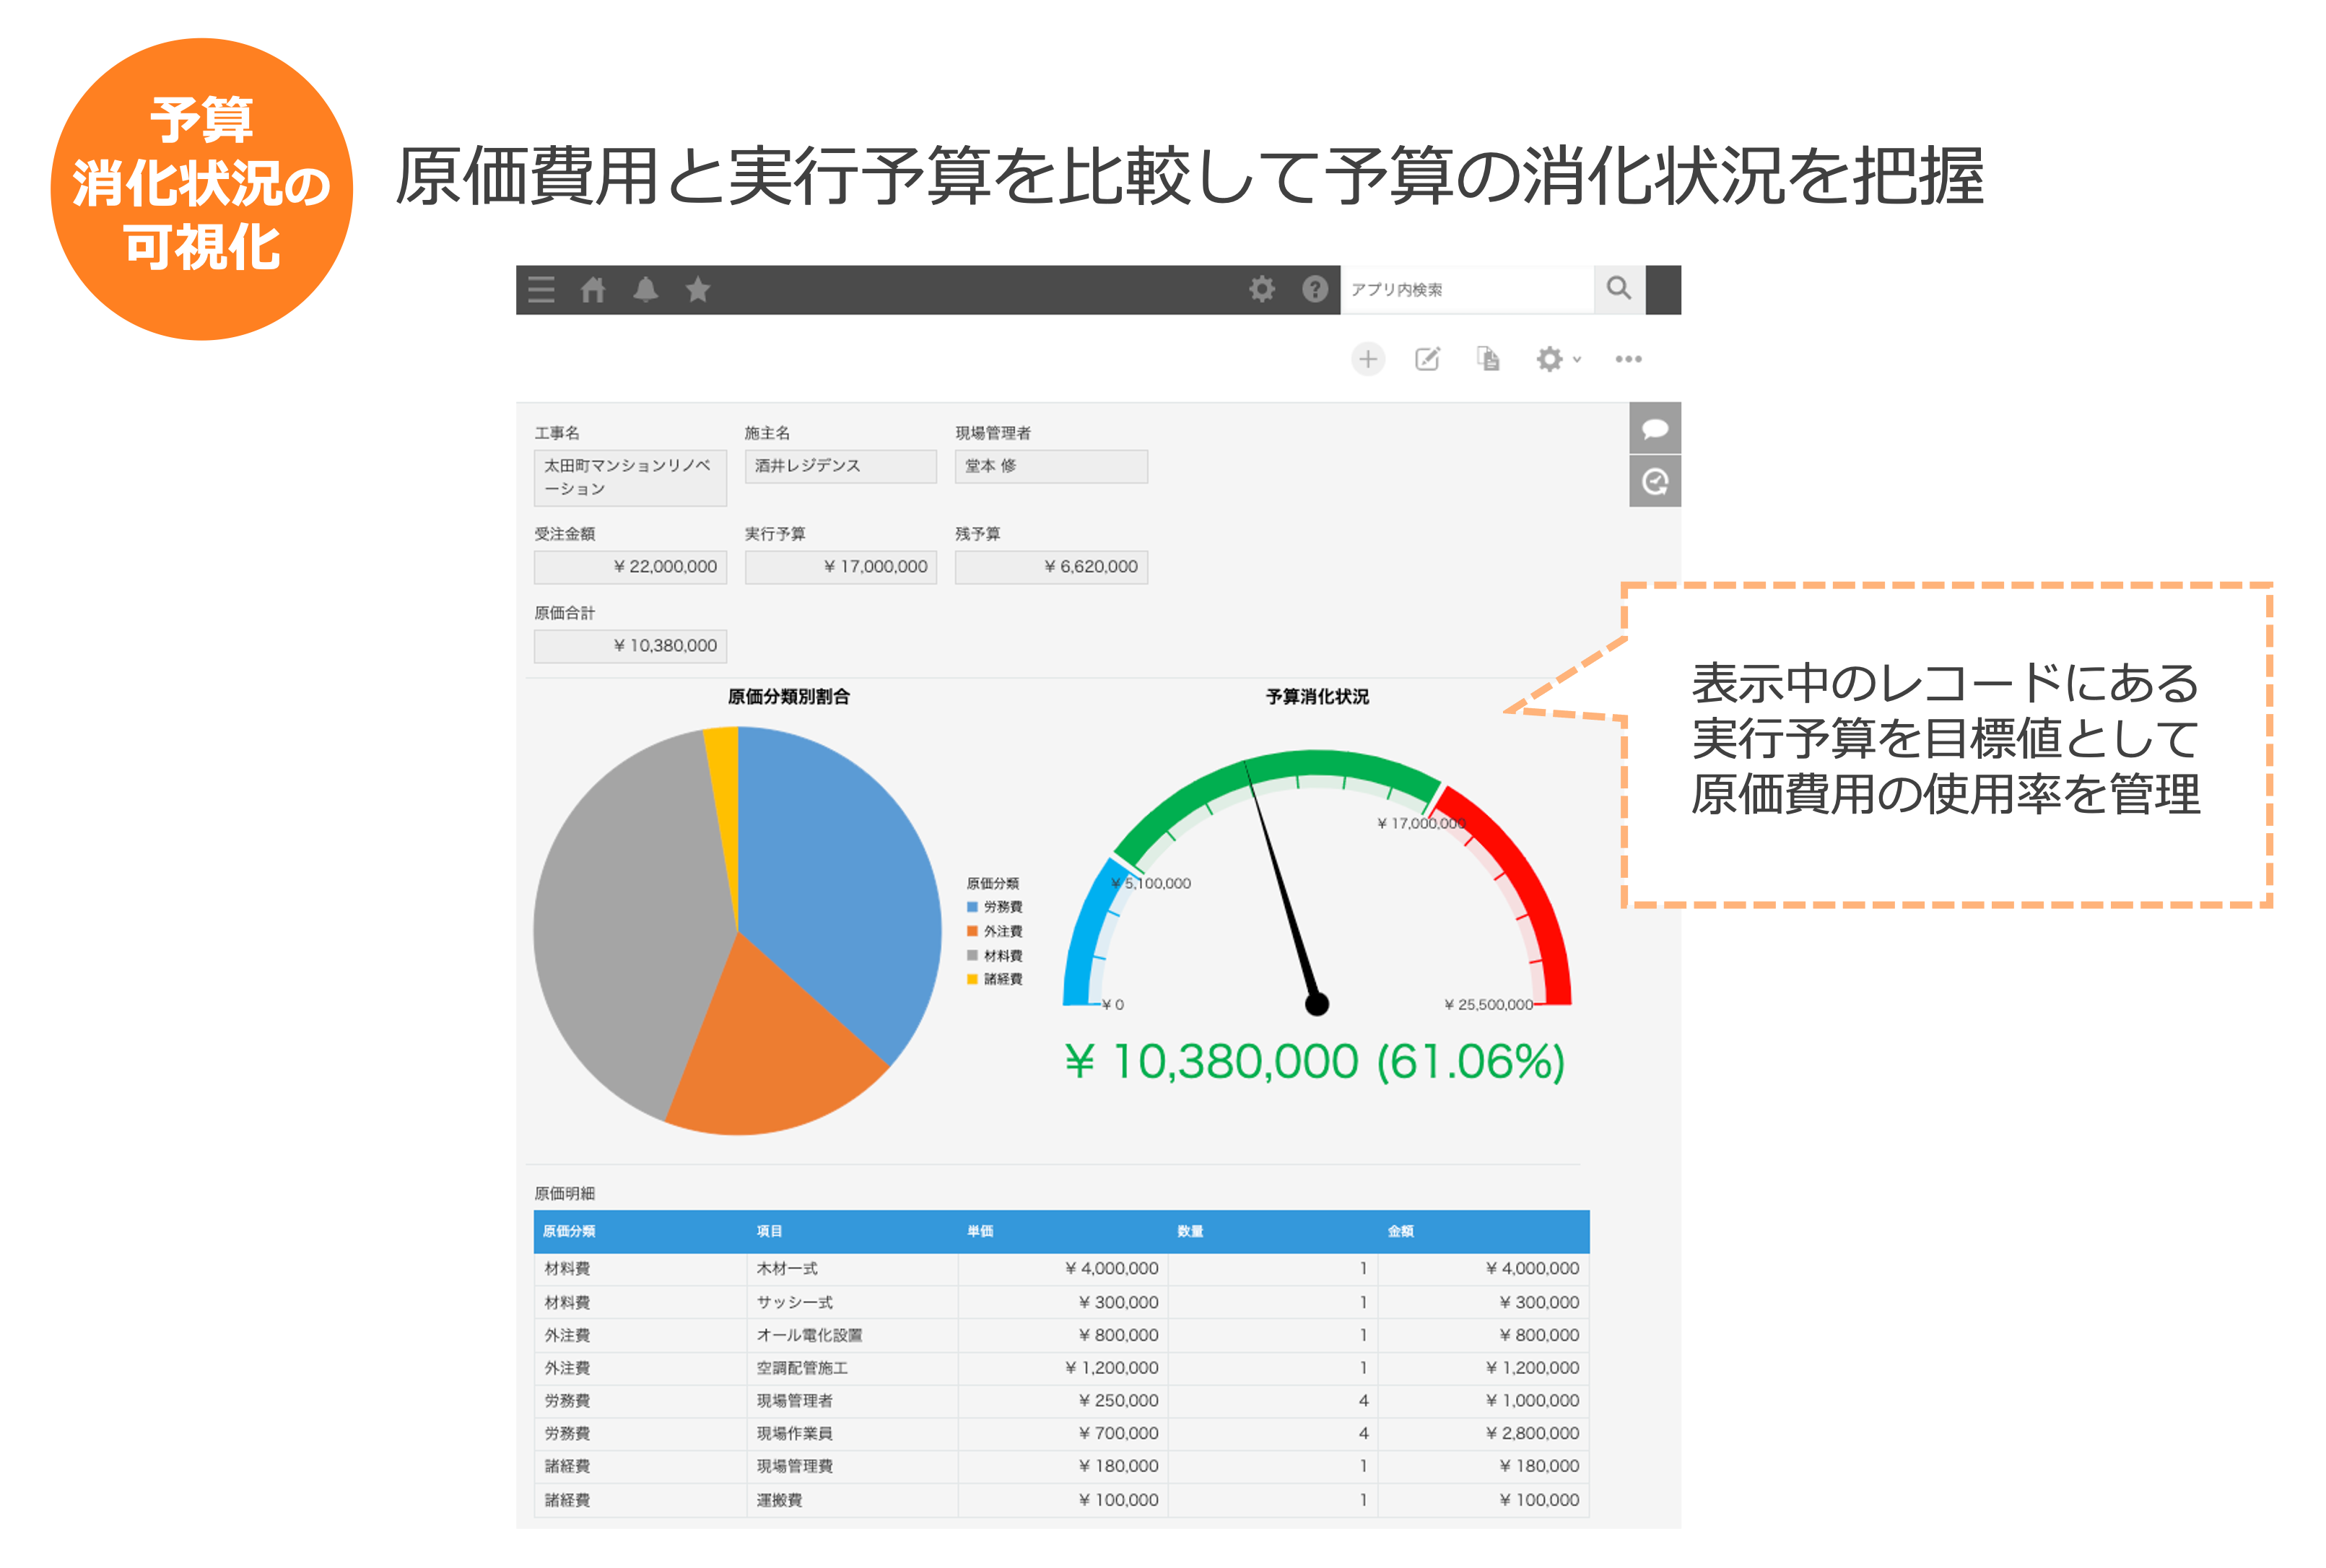
Task: Add a new record plus icon
Action: tap(1367, 359)
